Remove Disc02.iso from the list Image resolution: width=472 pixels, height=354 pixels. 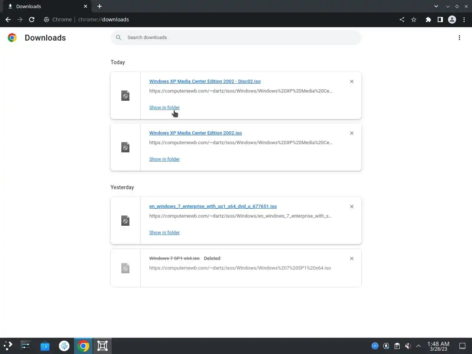(x=352, y=81)
